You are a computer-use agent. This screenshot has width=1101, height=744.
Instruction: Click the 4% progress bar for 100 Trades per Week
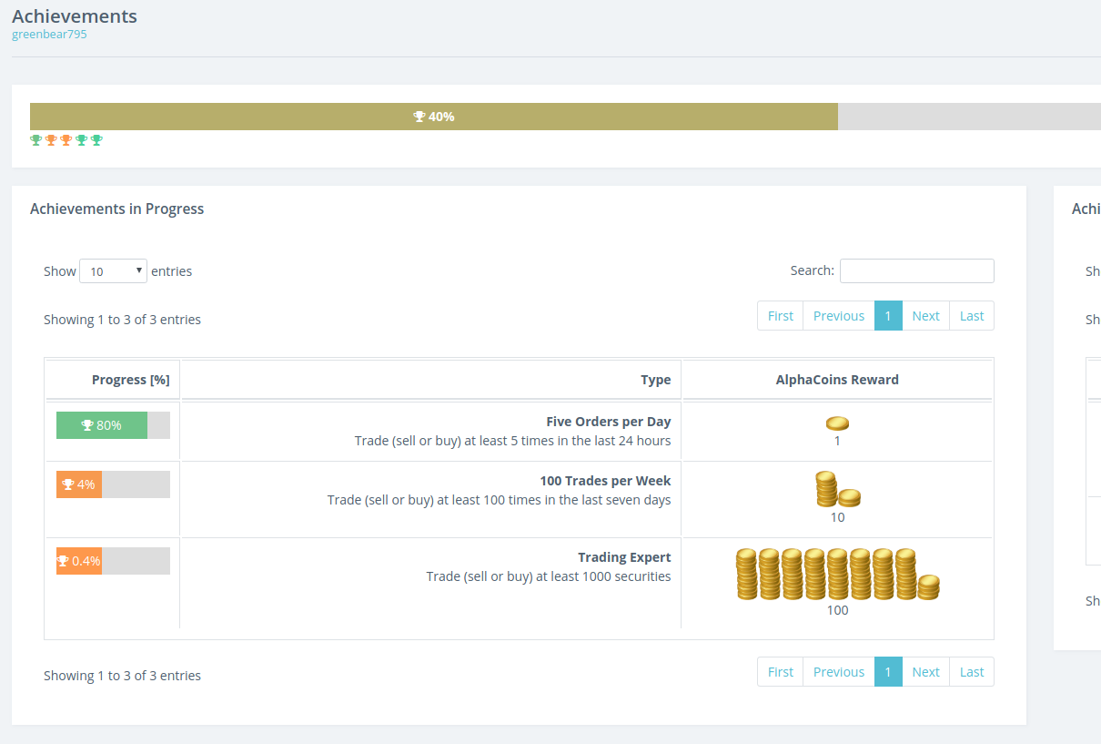pyautogui.click(x=113, y=484)
